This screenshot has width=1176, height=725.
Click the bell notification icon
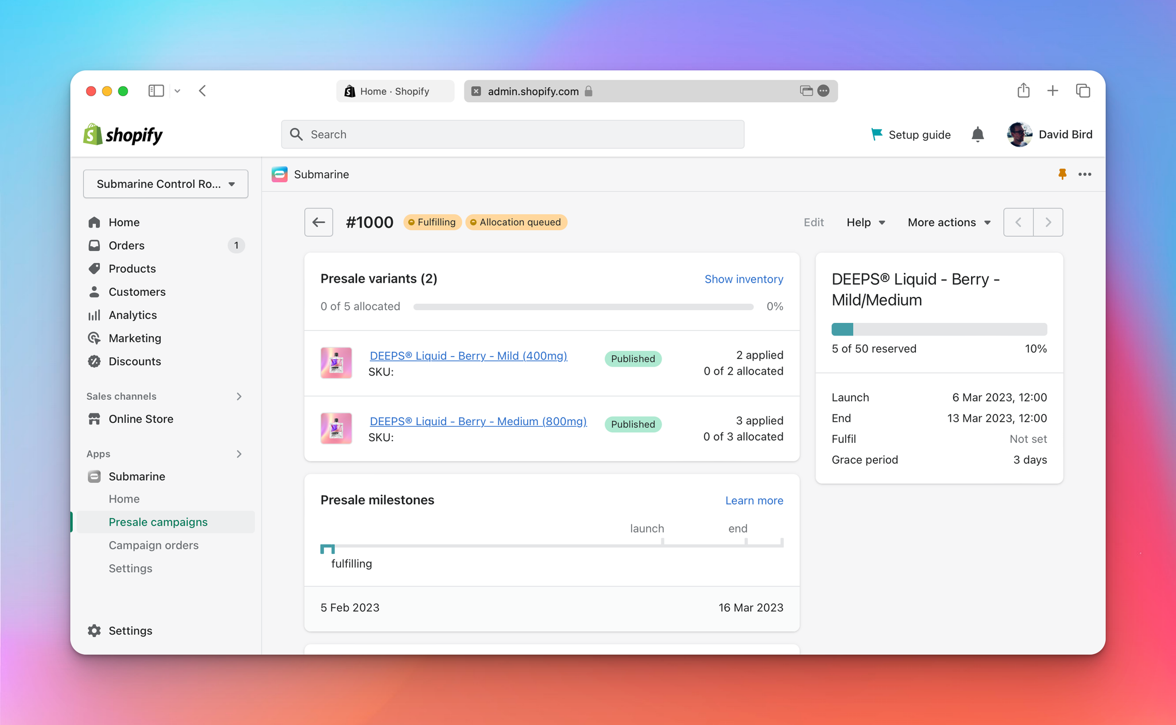[x=978, y=134]
